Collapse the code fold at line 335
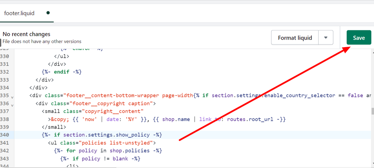Image resolution: width=374 pixels, height=168 pixels. pyautogui.click(x=12, y=97)
